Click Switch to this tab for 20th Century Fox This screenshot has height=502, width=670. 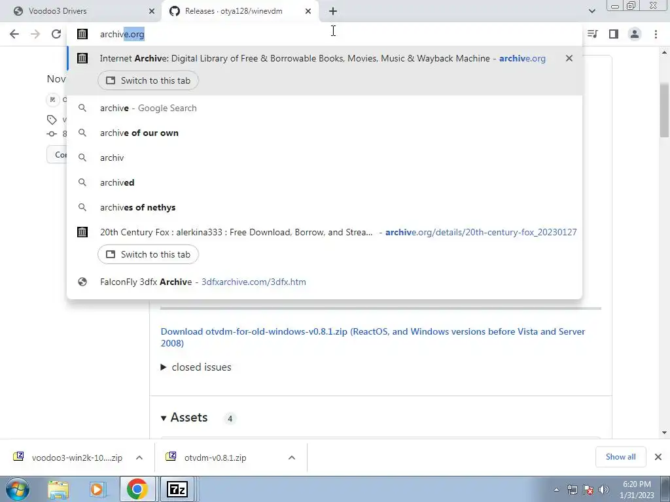click(148, 254)
